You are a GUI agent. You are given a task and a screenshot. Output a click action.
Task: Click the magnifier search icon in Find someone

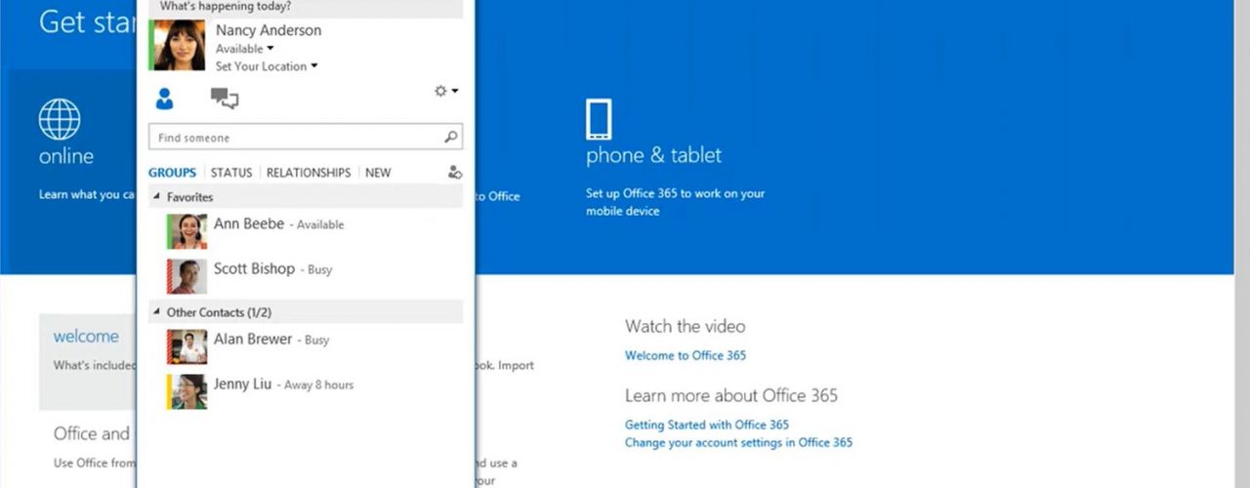(x=450, y=138)
